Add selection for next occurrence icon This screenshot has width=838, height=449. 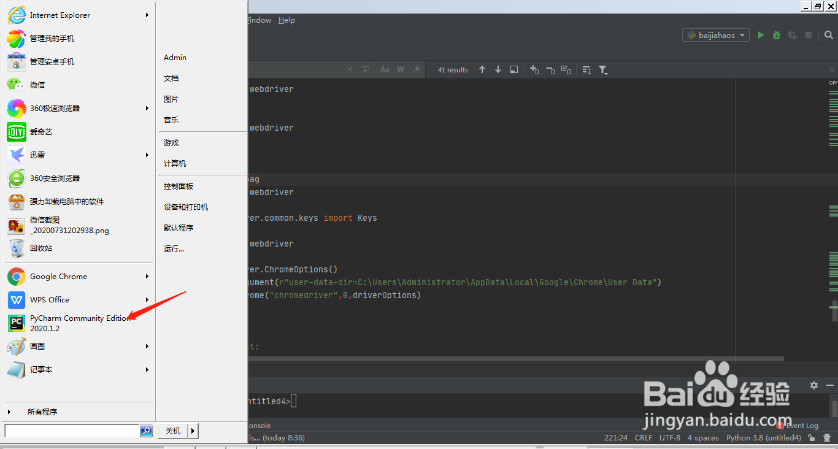534,69
